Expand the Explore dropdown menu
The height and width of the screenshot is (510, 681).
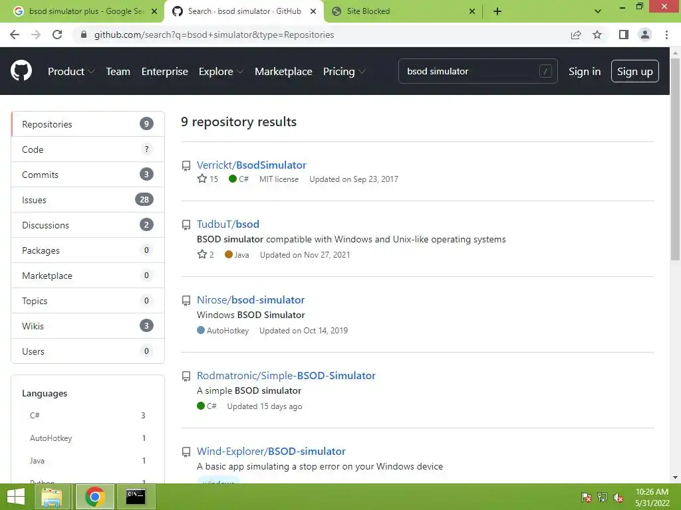(x=221, y=72)
